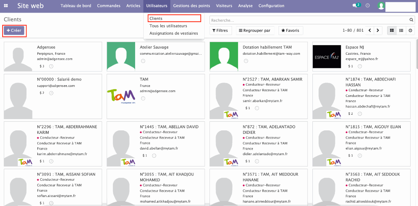Screen dimensions: 418x206
Task: Click N°3563 AIT SEDDOUK RACHID title
Action: pos(373,177)
